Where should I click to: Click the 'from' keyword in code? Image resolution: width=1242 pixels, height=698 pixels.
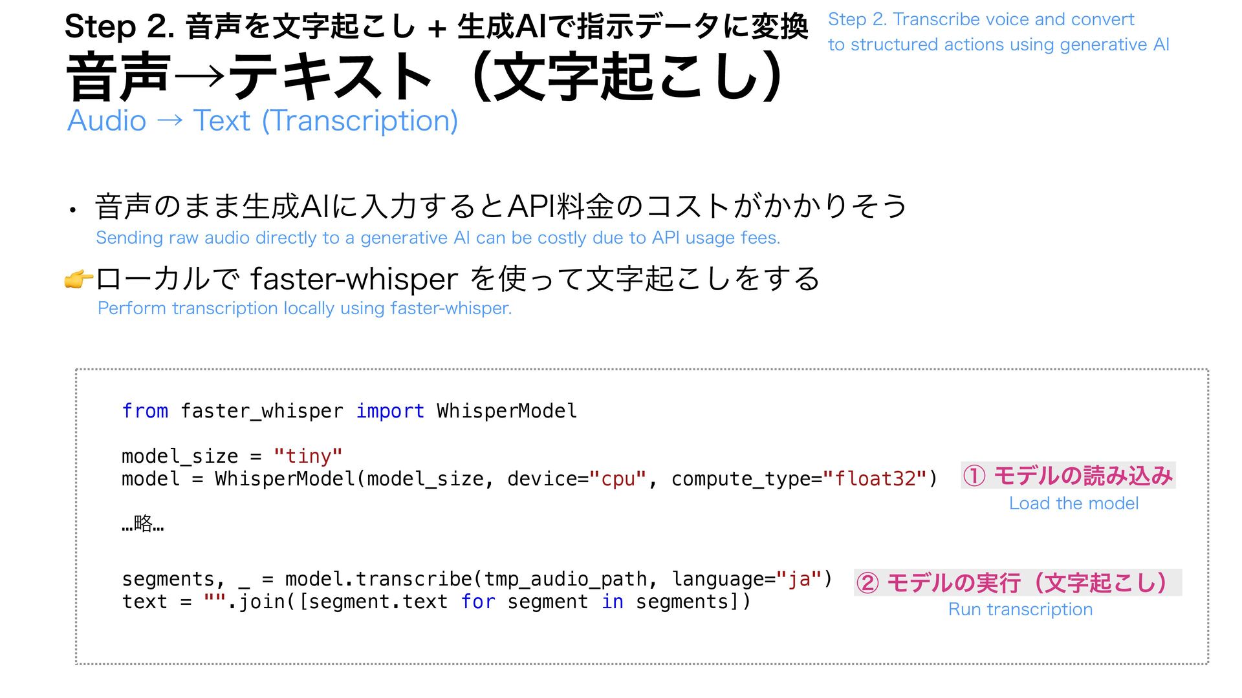[145, 411]
